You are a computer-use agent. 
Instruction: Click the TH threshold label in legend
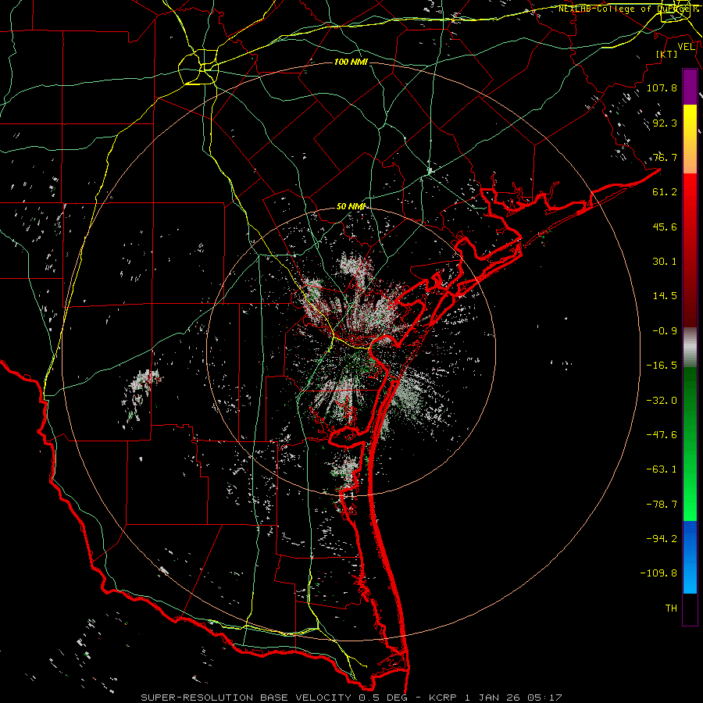click(x=671, y=608)
